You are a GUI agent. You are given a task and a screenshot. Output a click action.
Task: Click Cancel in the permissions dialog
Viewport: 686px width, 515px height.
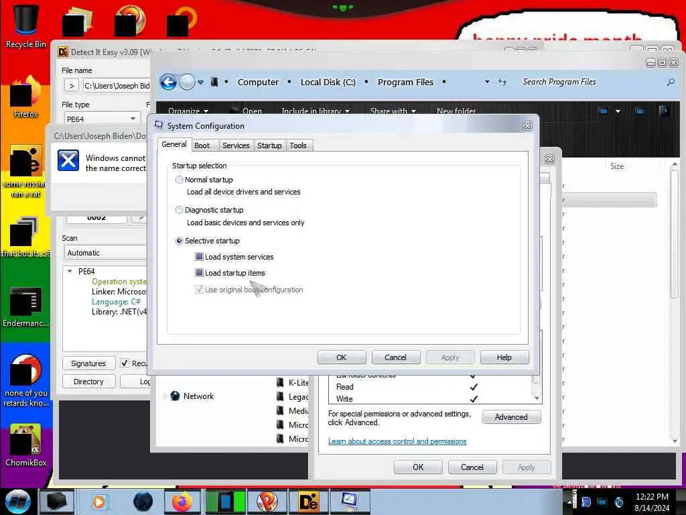coord(472,467)
